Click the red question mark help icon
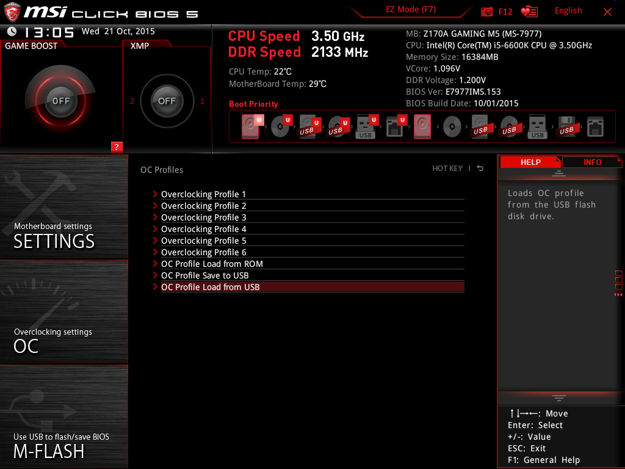The width and height of the screenshot is (625, 469). coord(117,147)
